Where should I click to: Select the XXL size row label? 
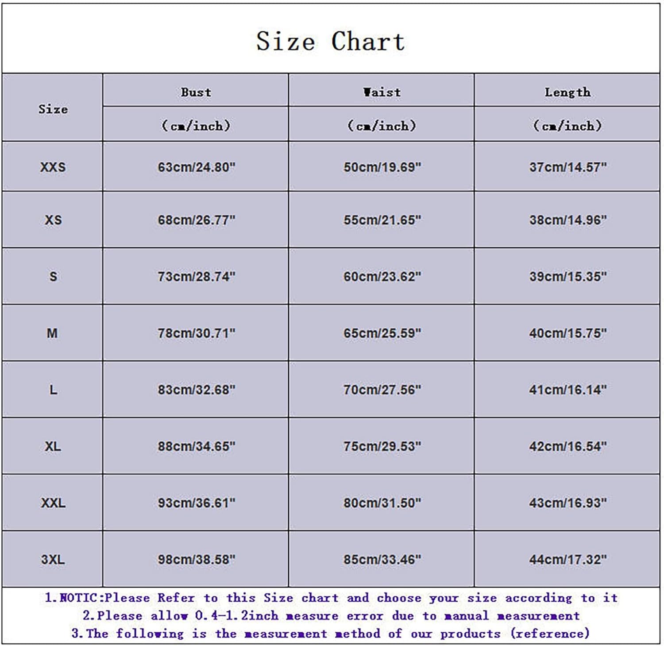click(x=53, y=503)
